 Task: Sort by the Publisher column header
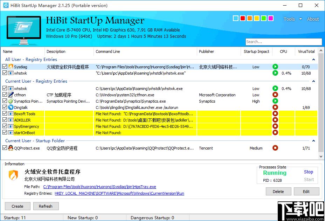point(219,51)
